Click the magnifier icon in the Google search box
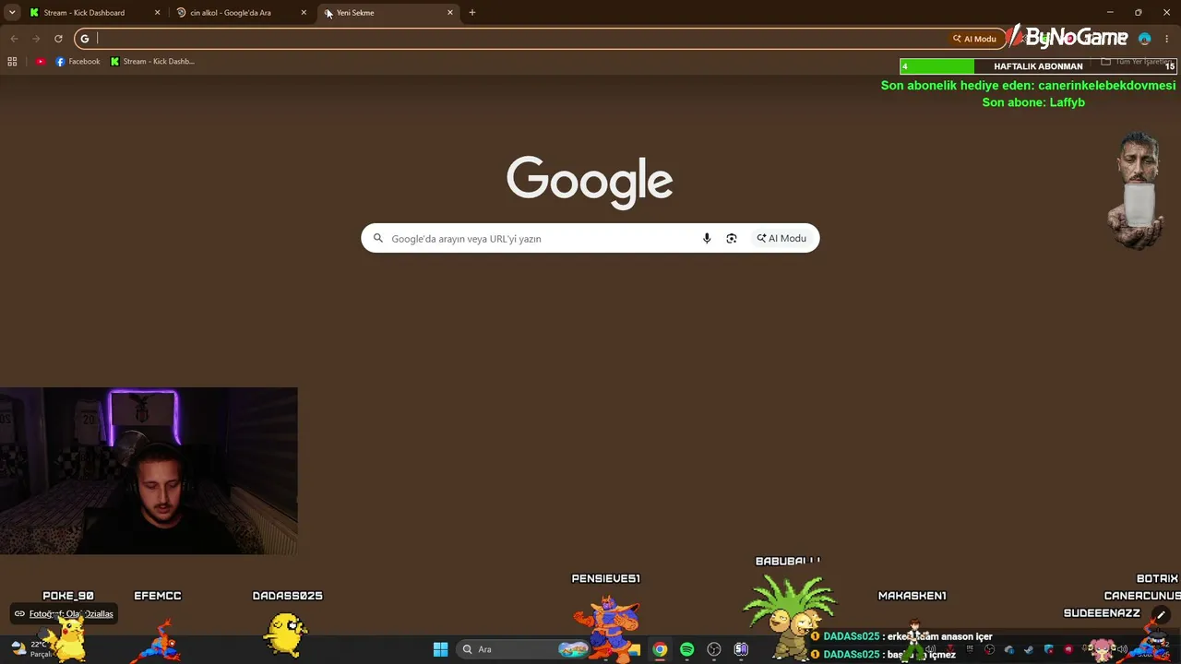 (377, 238)
